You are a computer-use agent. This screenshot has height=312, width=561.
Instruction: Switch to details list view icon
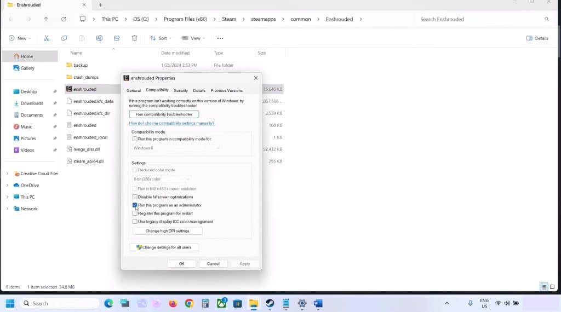[544, 287]
